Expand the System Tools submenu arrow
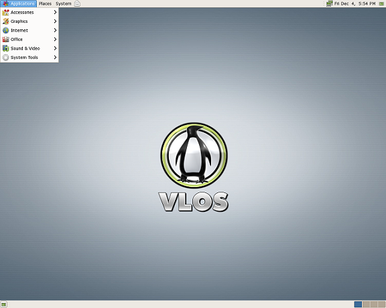The height and width of the screenshot is (308, 386). 55,57
